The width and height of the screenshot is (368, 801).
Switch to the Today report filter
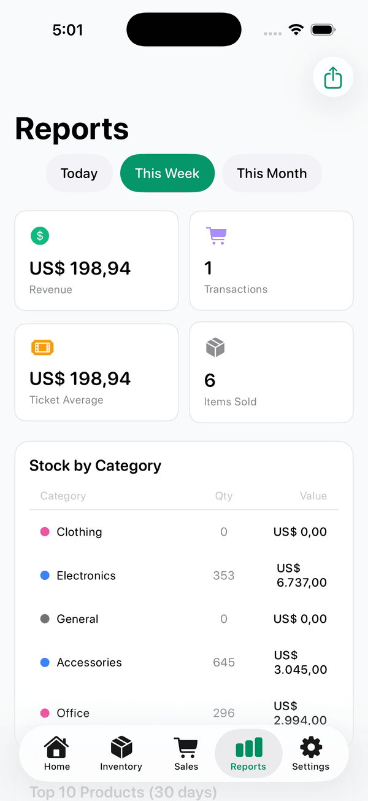79,173
